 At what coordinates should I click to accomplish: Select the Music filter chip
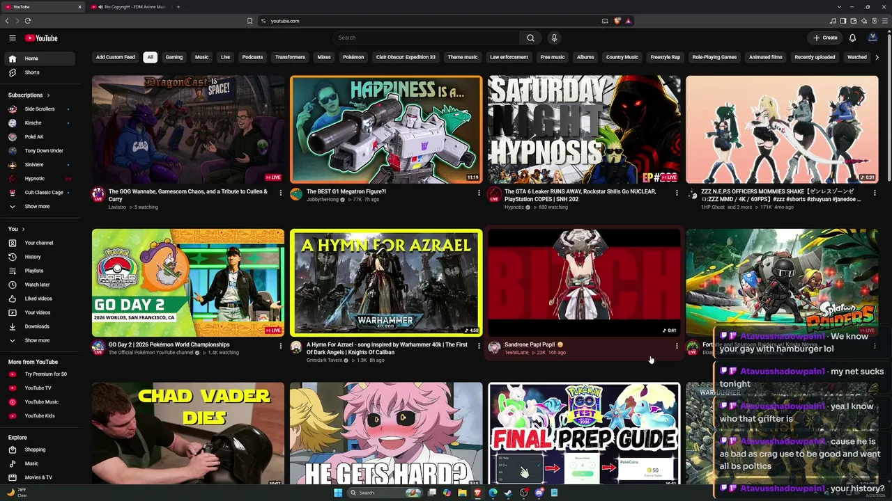[x=201, y=57]
